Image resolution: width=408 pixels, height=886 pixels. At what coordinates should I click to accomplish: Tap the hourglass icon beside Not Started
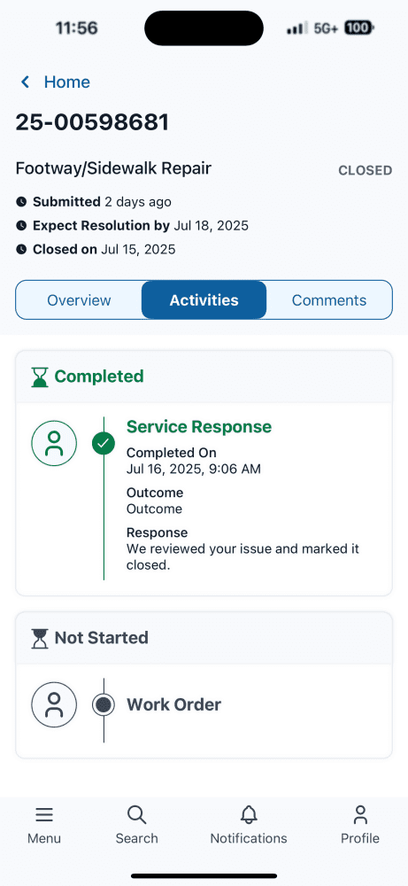pos(40,639)
